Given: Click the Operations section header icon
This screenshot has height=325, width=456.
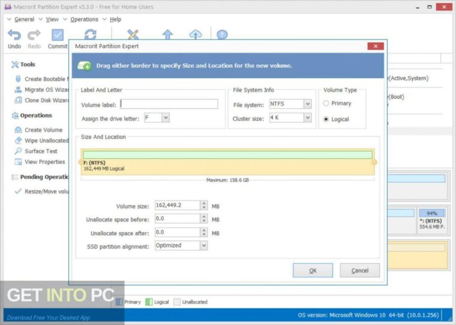Looking at the screenshot, I should [15, 116].
